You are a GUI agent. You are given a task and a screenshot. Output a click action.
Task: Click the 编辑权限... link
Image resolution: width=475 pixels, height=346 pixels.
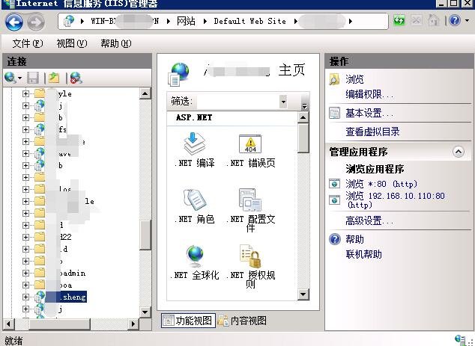369,94
